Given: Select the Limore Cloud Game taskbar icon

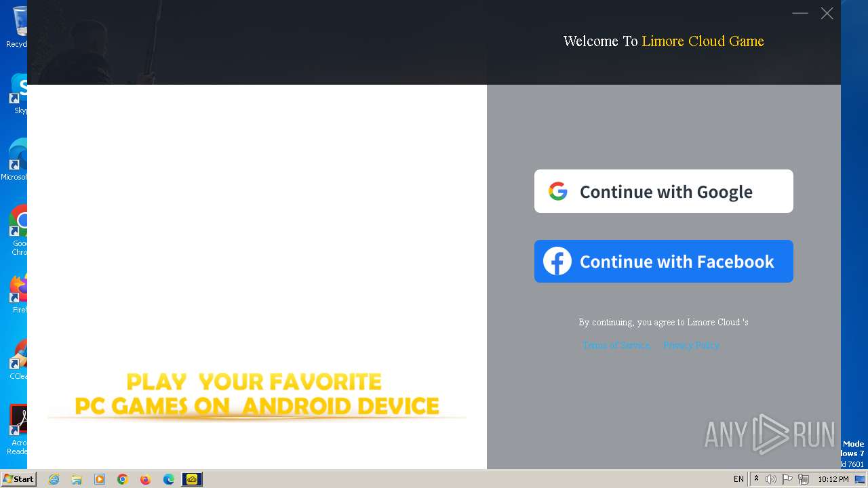Looking at the screenshot, I should click(x=192, y=479).
